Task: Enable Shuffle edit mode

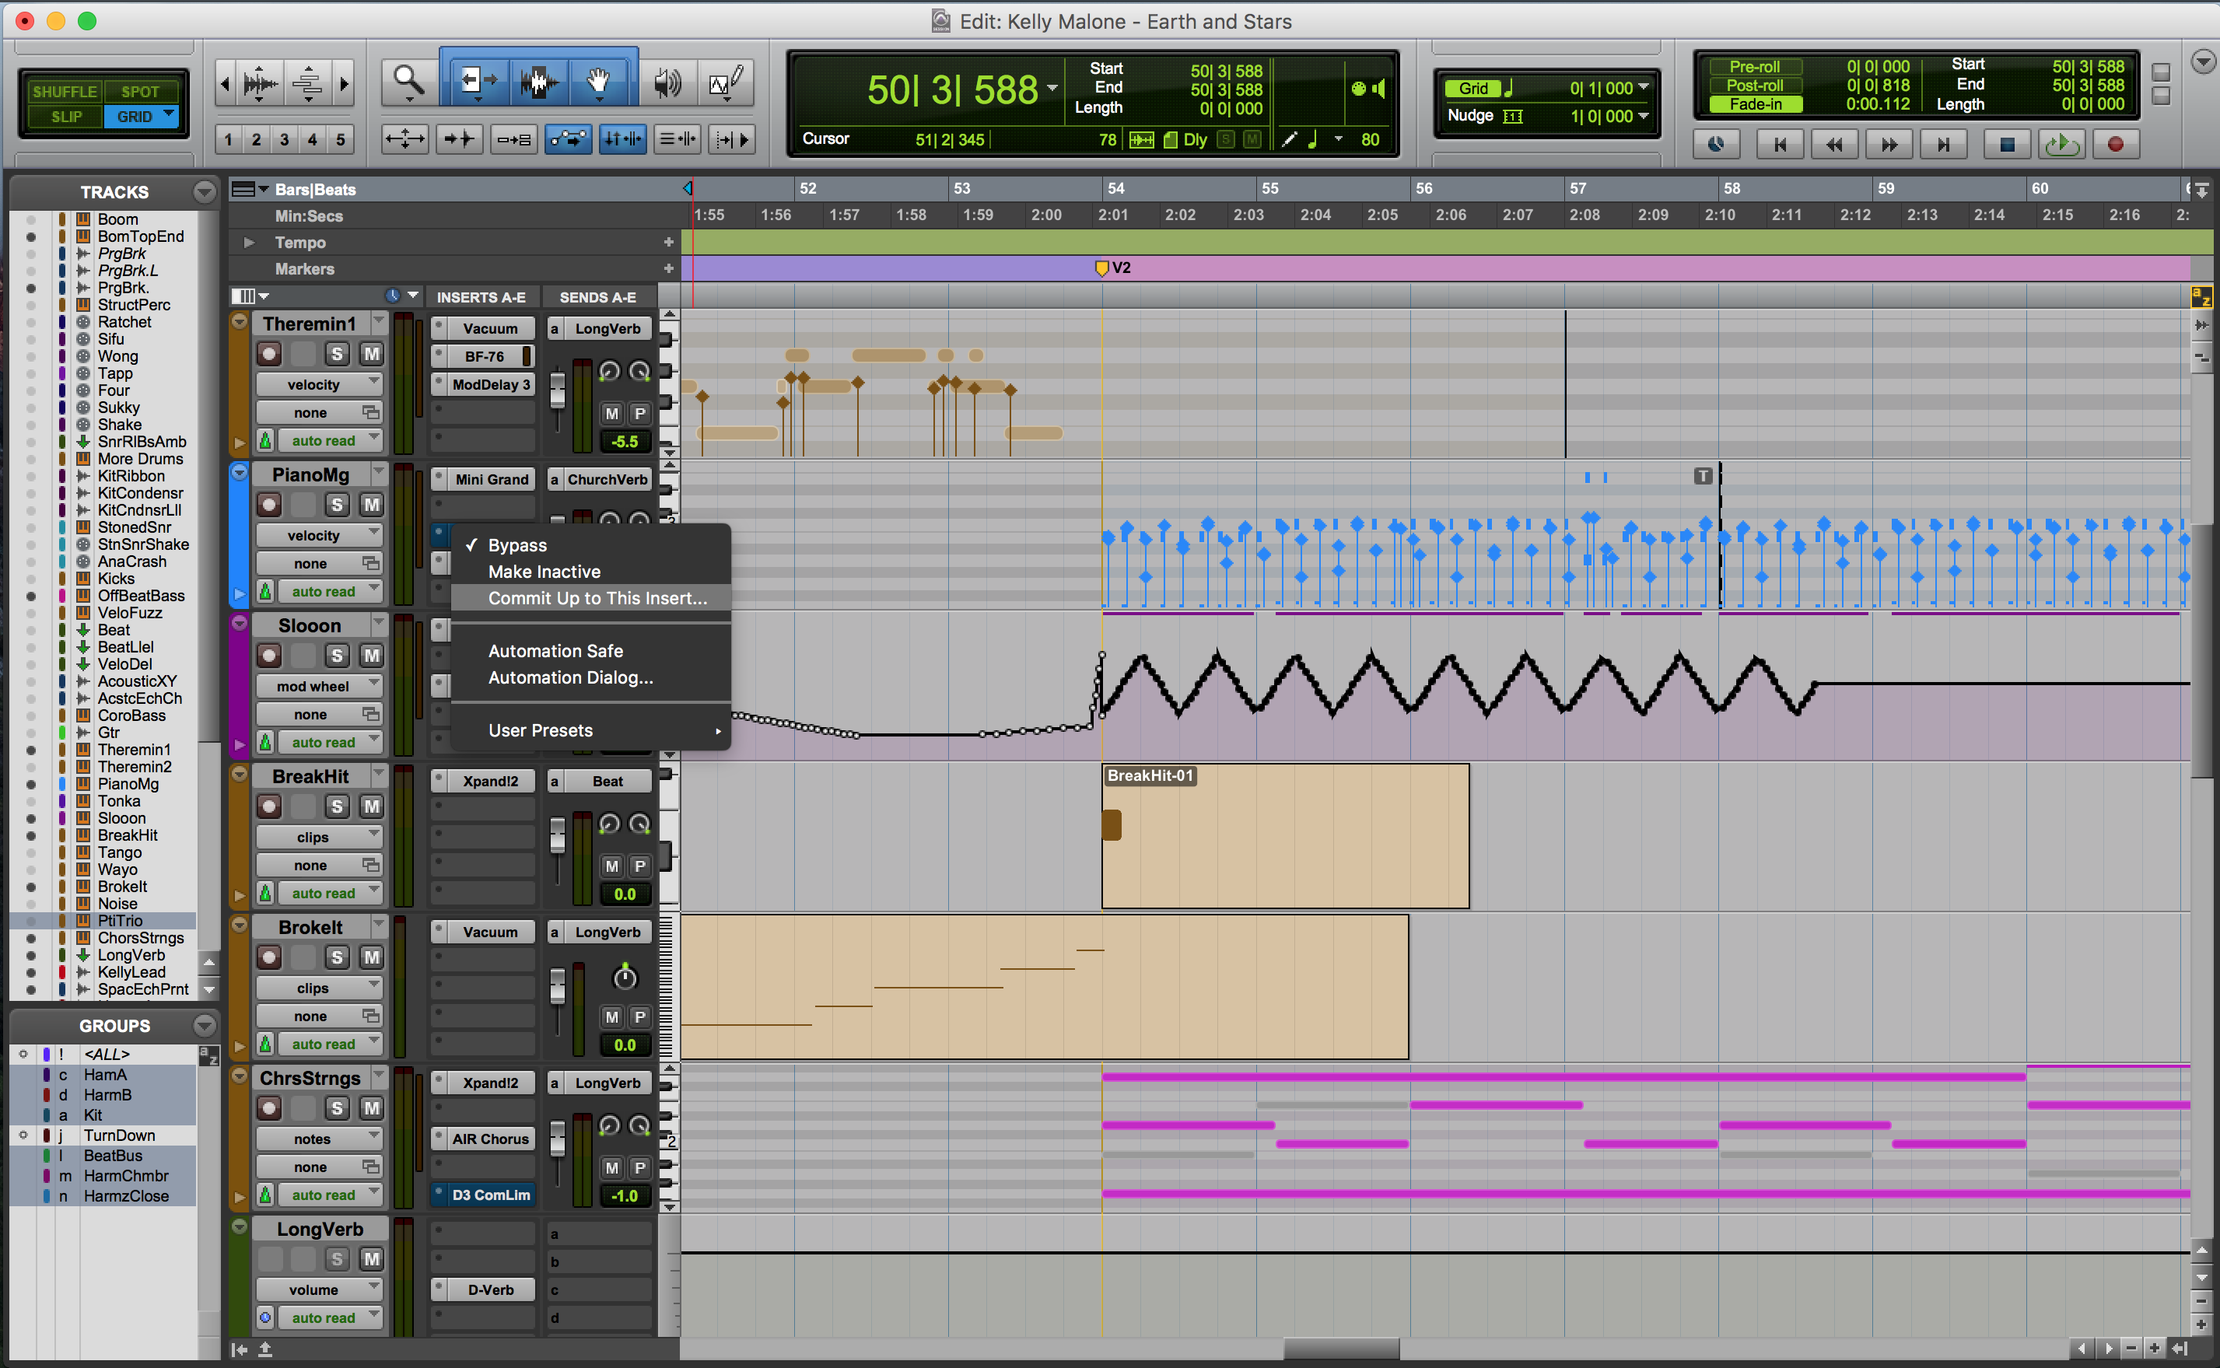Action: pyautogui.click(x=65, y=91)
